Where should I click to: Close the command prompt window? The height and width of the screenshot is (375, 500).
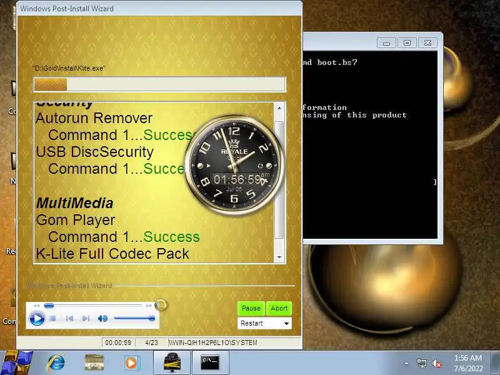427,42
